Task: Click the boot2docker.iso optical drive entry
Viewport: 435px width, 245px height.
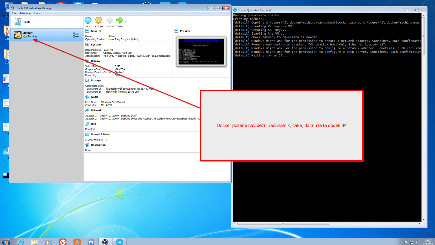Action: (130, 89)
